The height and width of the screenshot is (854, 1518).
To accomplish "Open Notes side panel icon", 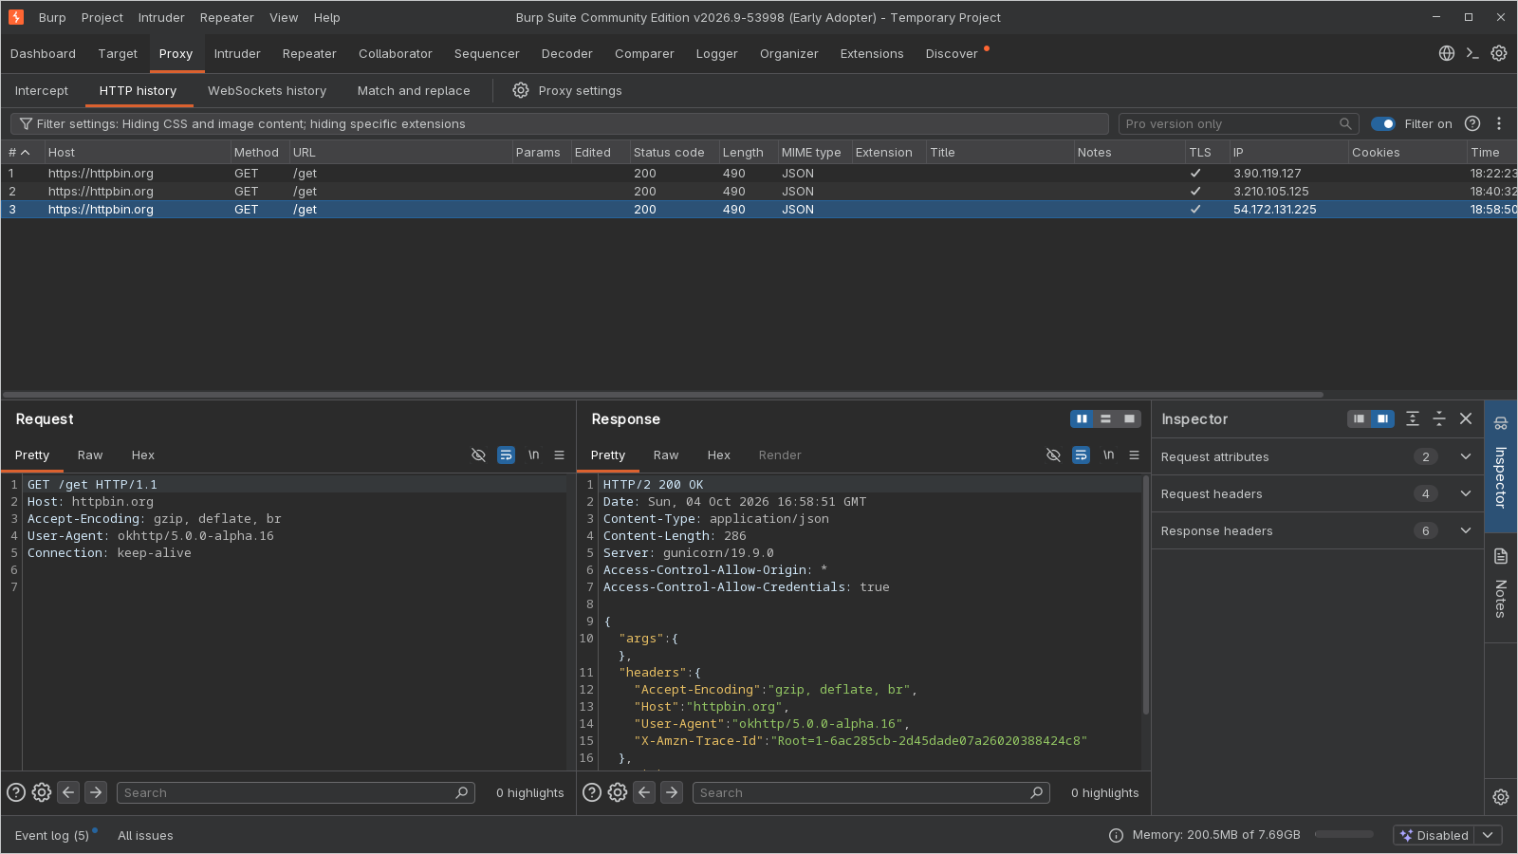I will coord(1501,556).
